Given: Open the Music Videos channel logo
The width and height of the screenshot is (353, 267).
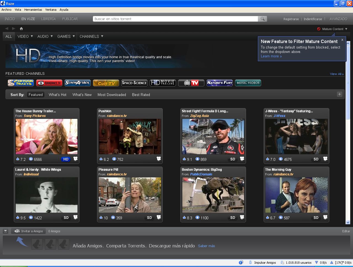Looking at the screenshot, I should click(x=248, y=83).
